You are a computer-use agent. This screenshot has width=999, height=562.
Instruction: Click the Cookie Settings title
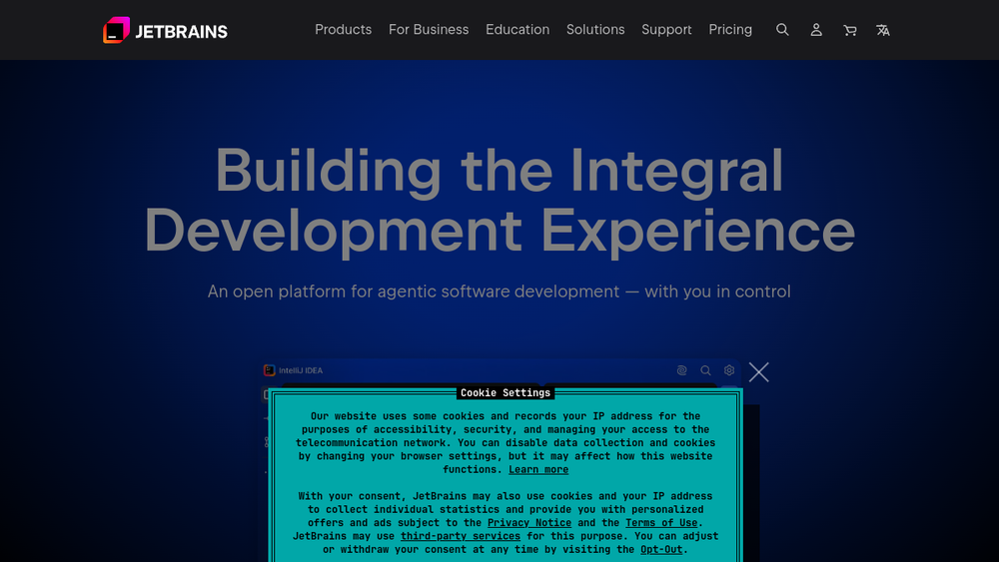(505, 393)
